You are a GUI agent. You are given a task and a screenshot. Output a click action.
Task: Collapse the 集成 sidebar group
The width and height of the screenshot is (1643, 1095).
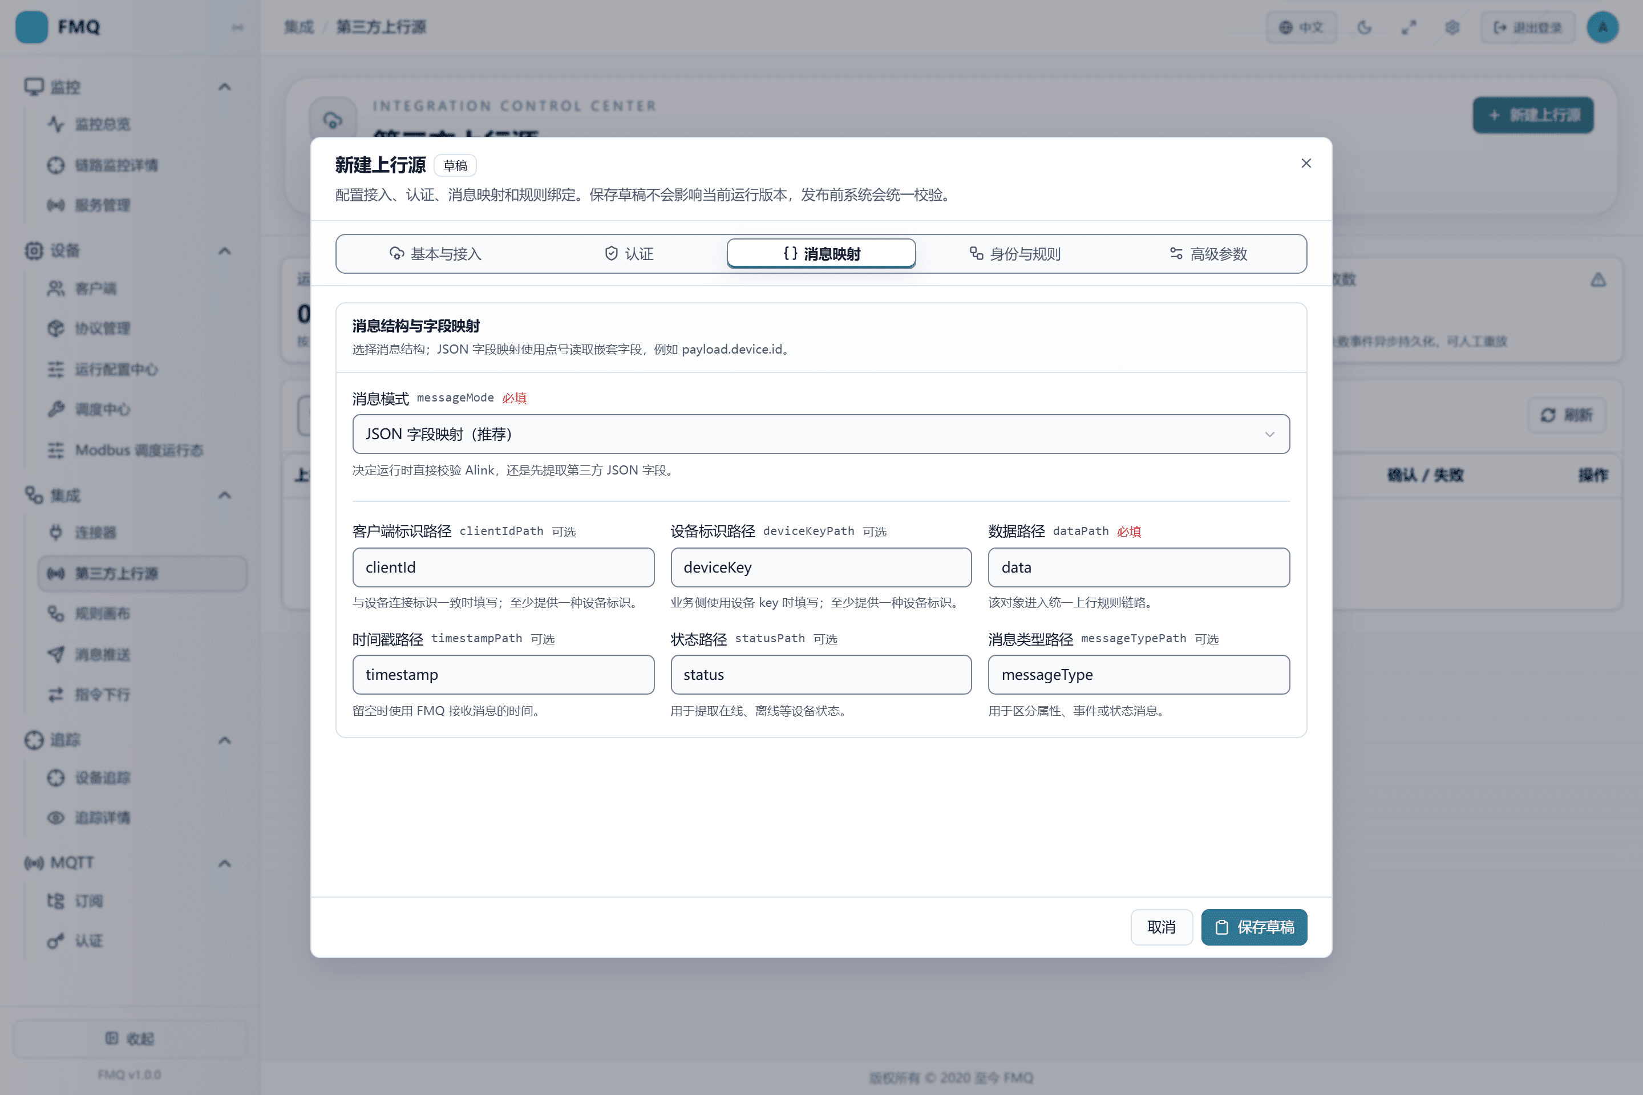[224, 495]
